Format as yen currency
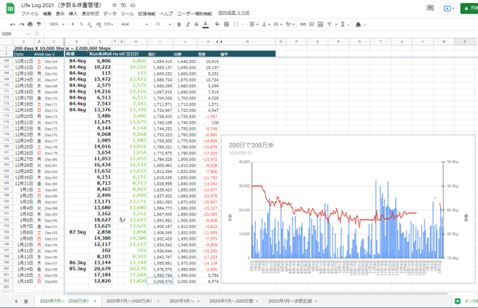This screenshot has width=478, height=308. pos(72,24)
